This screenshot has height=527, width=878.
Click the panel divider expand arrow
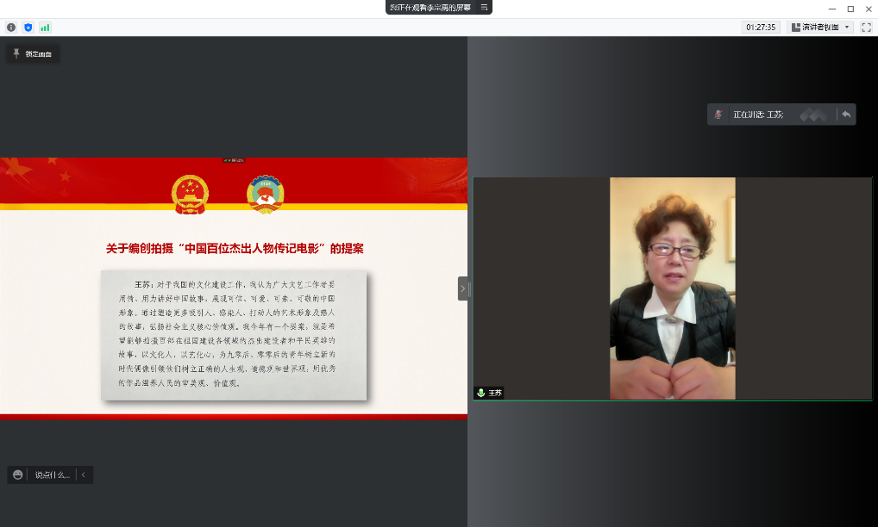(x=462, y=288)
